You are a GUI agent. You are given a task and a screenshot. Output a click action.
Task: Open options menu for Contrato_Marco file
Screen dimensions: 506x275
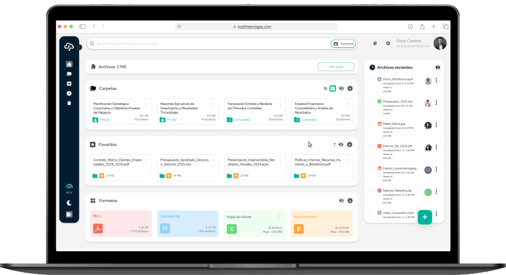click(x=146, y=160)
